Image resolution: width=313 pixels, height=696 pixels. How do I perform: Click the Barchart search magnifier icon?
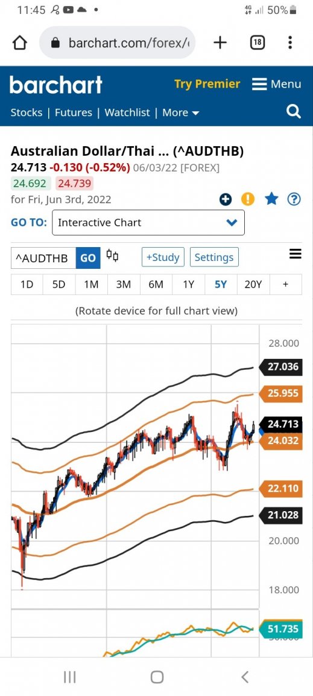[294, 111]
